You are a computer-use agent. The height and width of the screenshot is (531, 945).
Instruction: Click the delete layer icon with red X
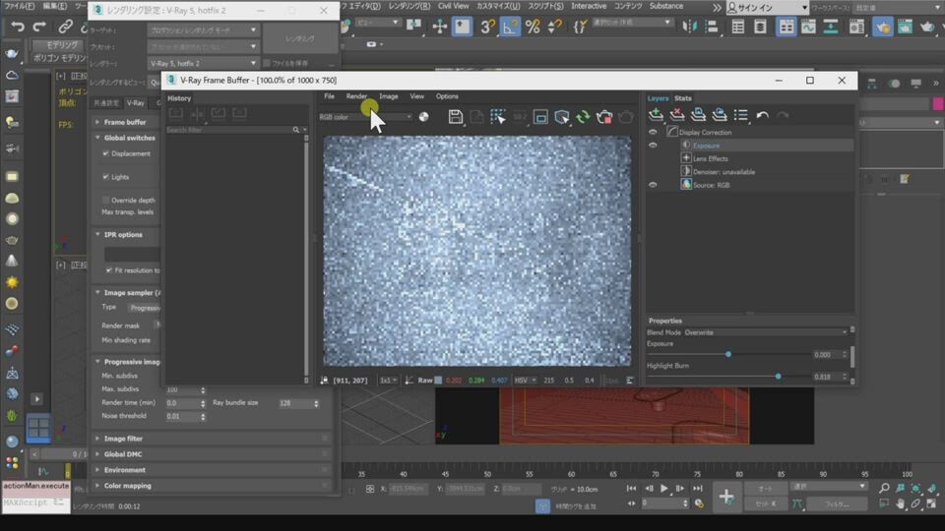[x=677, y=116]
